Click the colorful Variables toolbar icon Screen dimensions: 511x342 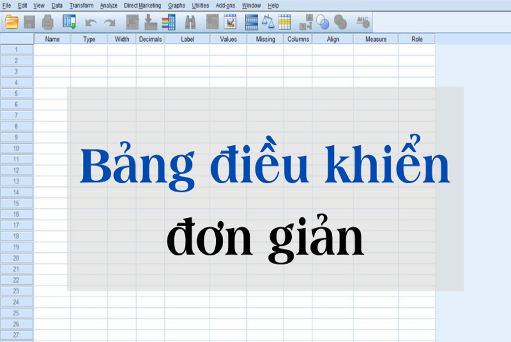point(169,22)
